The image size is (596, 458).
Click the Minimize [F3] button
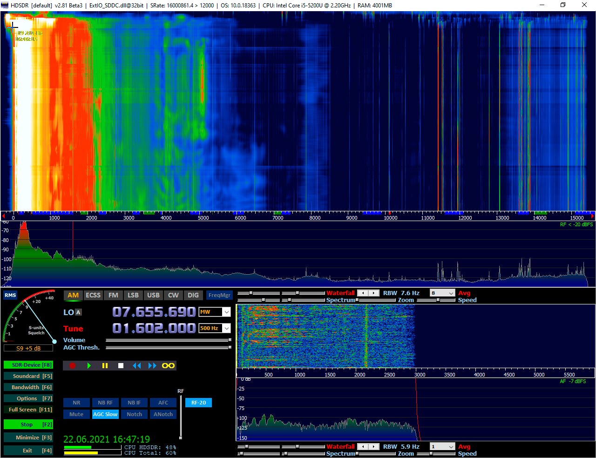coord(28,438)
